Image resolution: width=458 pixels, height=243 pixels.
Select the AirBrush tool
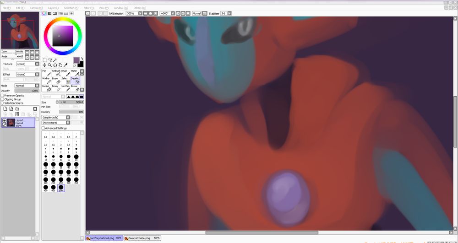point(56,73)
